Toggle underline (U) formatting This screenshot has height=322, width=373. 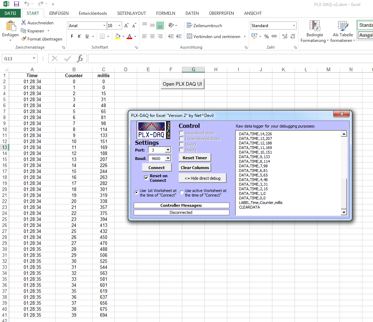coord(87,36)
